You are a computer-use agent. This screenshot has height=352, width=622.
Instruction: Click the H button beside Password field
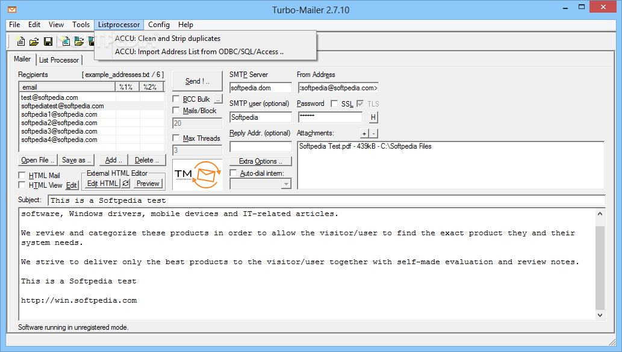pyautogui.click(x=373, y=117)
